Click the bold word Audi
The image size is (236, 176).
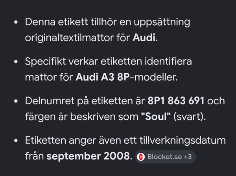(144, 37)
